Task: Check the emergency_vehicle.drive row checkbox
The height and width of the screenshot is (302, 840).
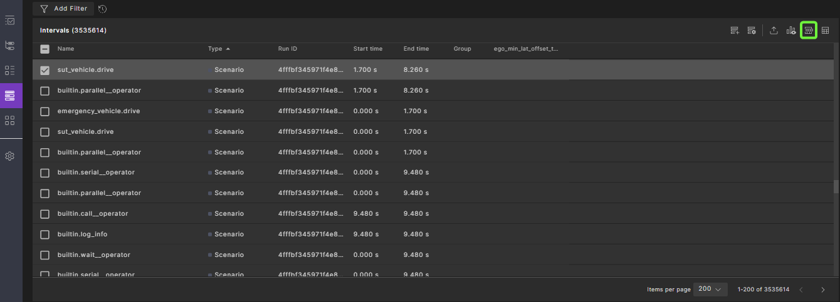Action: point(45,111)
